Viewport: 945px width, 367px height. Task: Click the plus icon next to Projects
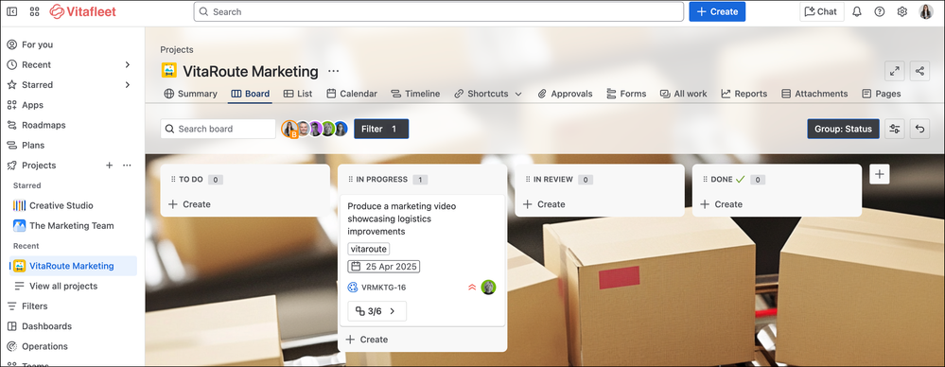tap(109, 166)
